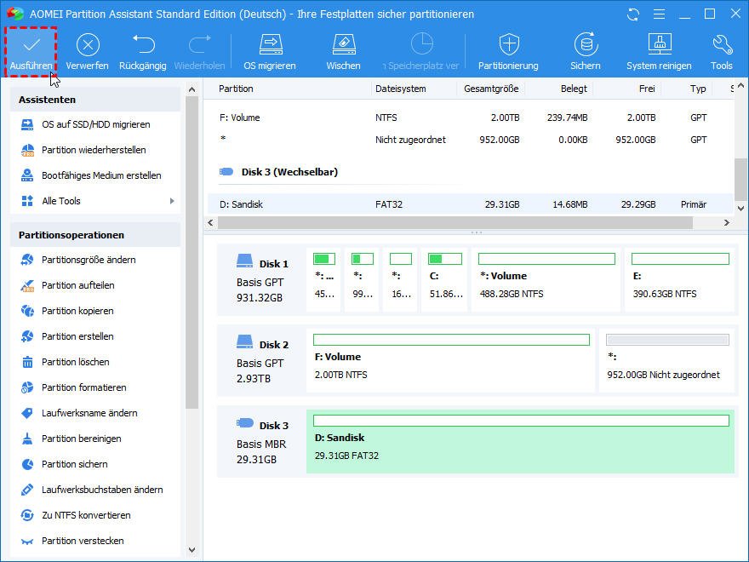Click Bootfähiges Medium erstellen wizard
This screenshot has width=749, height=562.
click(101, 175)
